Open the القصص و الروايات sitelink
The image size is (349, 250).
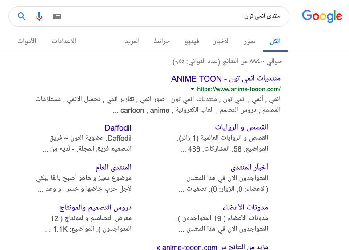pos(248,128)
